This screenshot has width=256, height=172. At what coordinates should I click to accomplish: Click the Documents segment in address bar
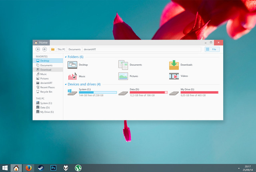point(74,49)
